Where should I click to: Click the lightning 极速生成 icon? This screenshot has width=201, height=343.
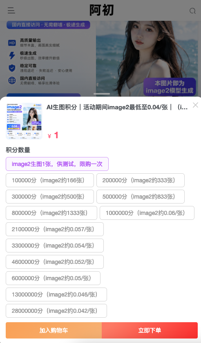(x=12, y=55)
